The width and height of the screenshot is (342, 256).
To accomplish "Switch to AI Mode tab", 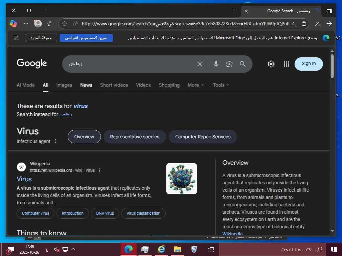I will pos(25,85).
